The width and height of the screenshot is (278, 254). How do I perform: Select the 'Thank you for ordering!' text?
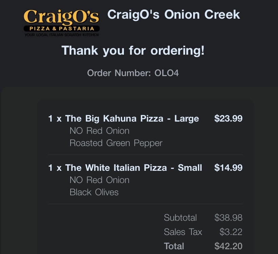pos(133,51)
